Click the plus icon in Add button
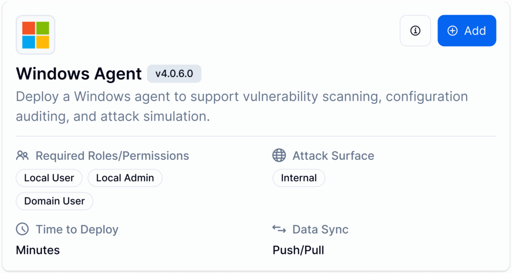512x274 pixels. (x=452, y=31)
